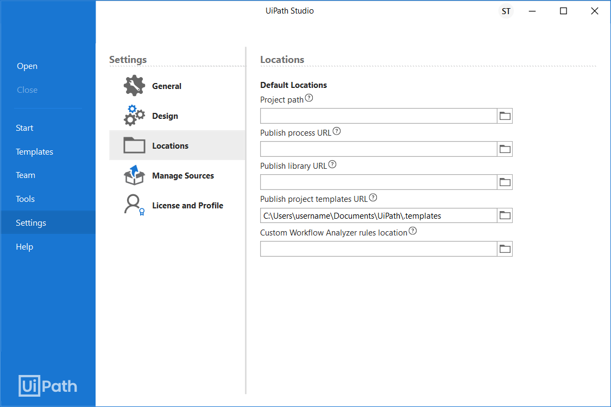Browse folder for Publish library URL

point(505,182)
